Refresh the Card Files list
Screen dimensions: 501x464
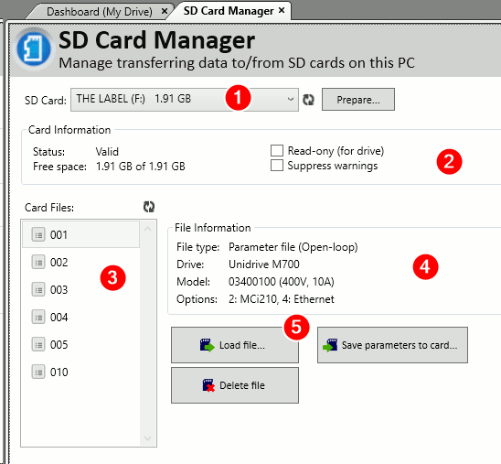point(149,207)
